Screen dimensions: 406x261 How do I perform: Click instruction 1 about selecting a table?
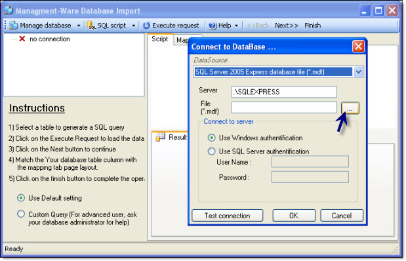coord(66,127)
